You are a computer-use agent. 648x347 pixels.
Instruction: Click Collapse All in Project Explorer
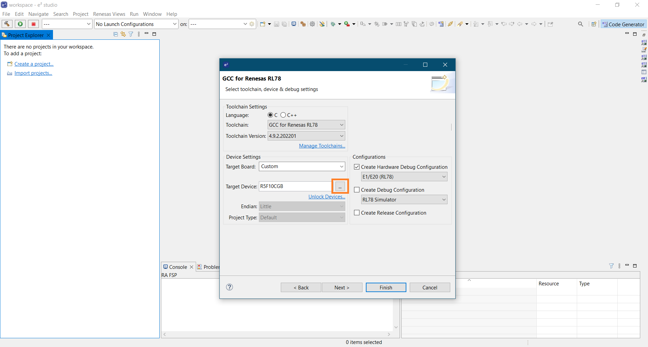tap(115, 34)
